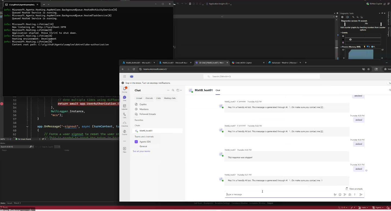391x211 pixels.
Task: Click the Teams search box
Action: (x=262, y=76)
